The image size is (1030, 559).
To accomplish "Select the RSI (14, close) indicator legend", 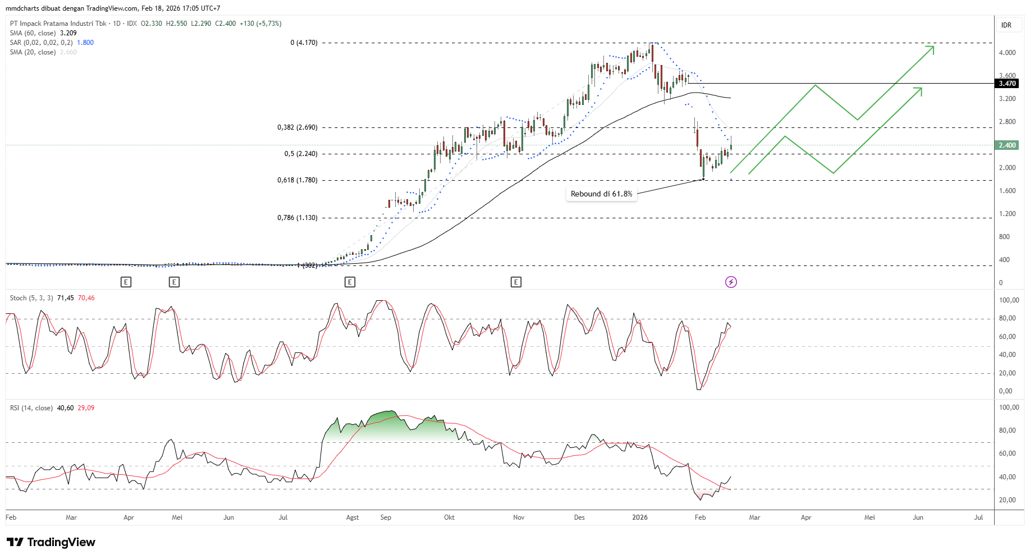I will (x=31, y=408).
